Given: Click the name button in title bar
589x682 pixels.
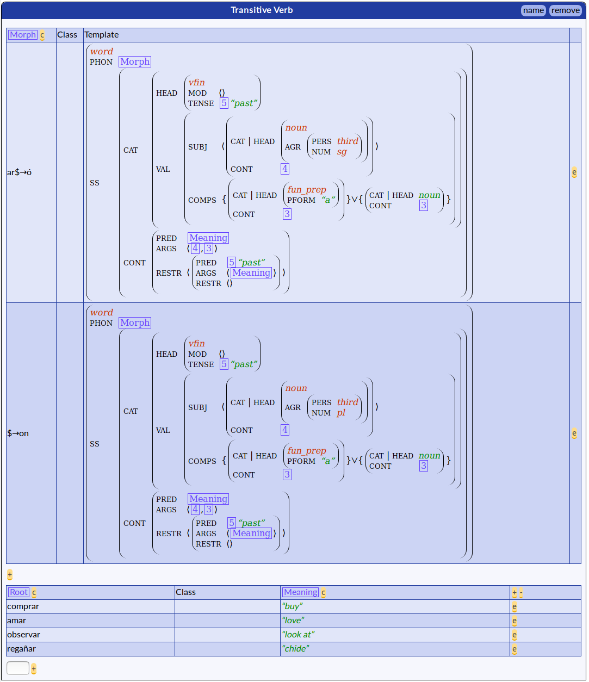Looking at the screenshot, I should tap(534, 10).
